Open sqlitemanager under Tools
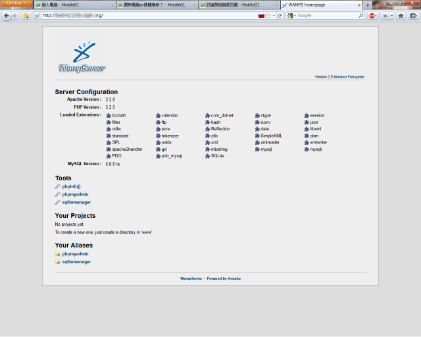Screen dimensions: 421x337 (76, 202)
